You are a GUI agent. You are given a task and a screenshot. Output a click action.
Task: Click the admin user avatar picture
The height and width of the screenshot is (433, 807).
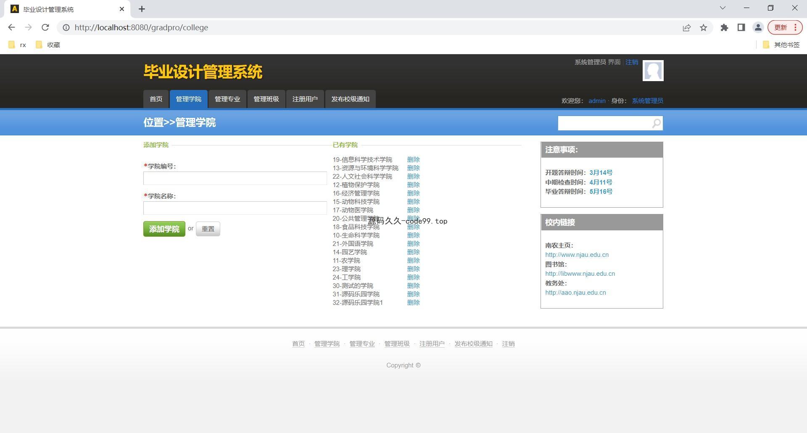tap(653, 71)
